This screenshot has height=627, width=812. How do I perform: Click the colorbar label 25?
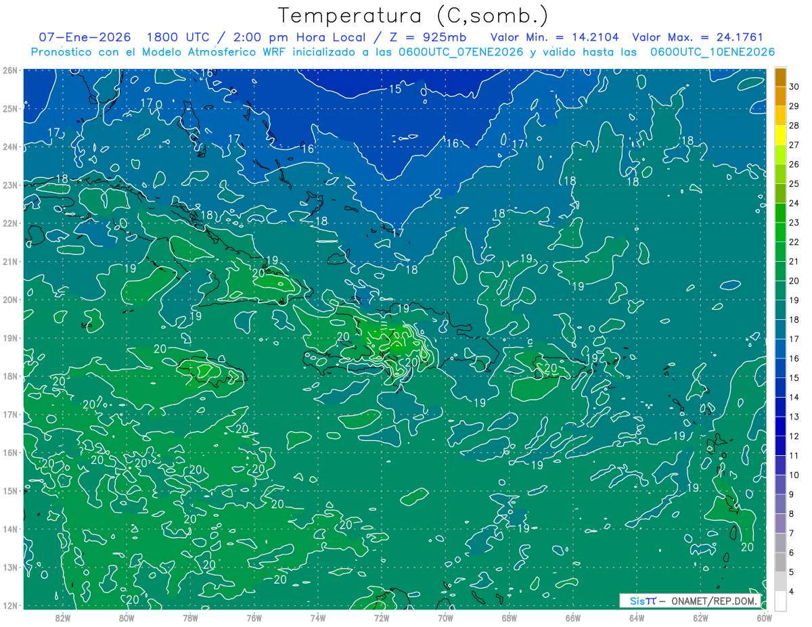pos(794,184)
